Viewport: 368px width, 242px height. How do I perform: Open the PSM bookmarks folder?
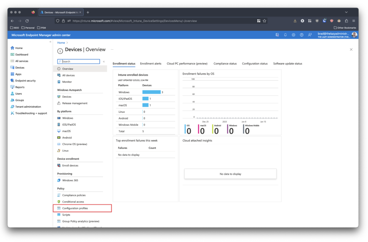point(42,28)
